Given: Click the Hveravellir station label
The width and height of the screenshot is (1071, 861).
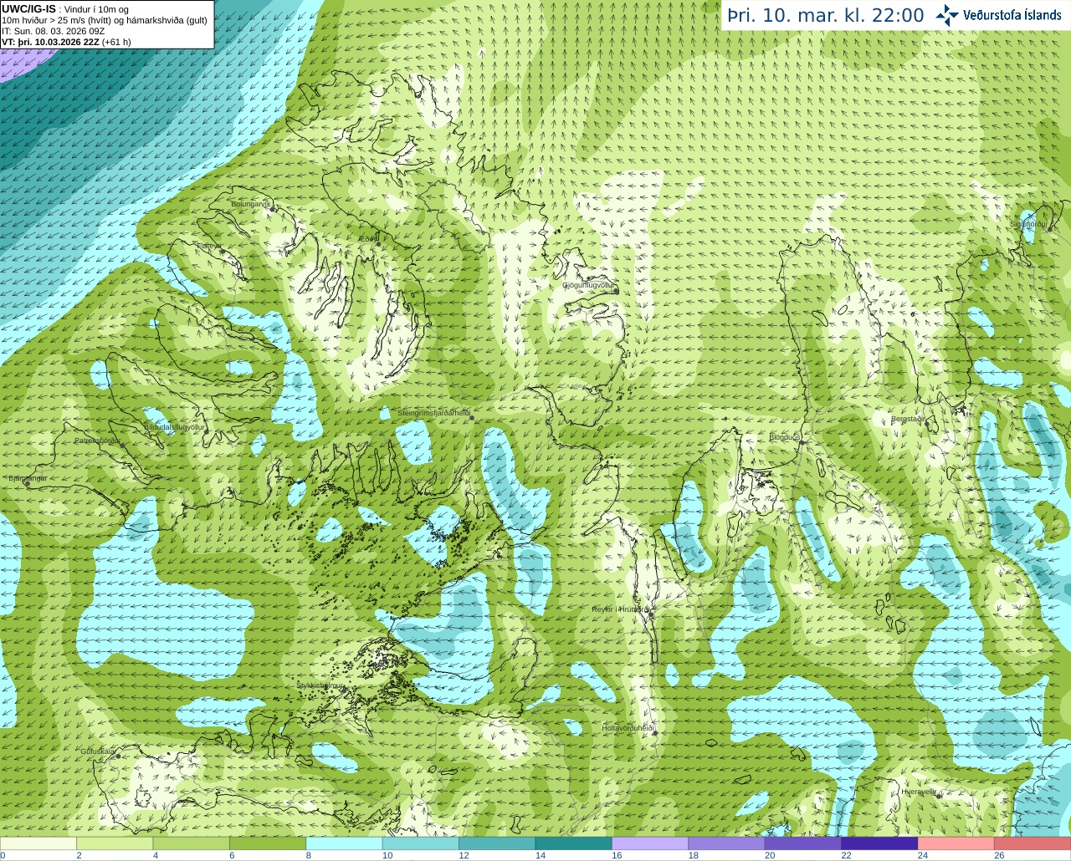Looking at the screenshot, I should point(919,792).
